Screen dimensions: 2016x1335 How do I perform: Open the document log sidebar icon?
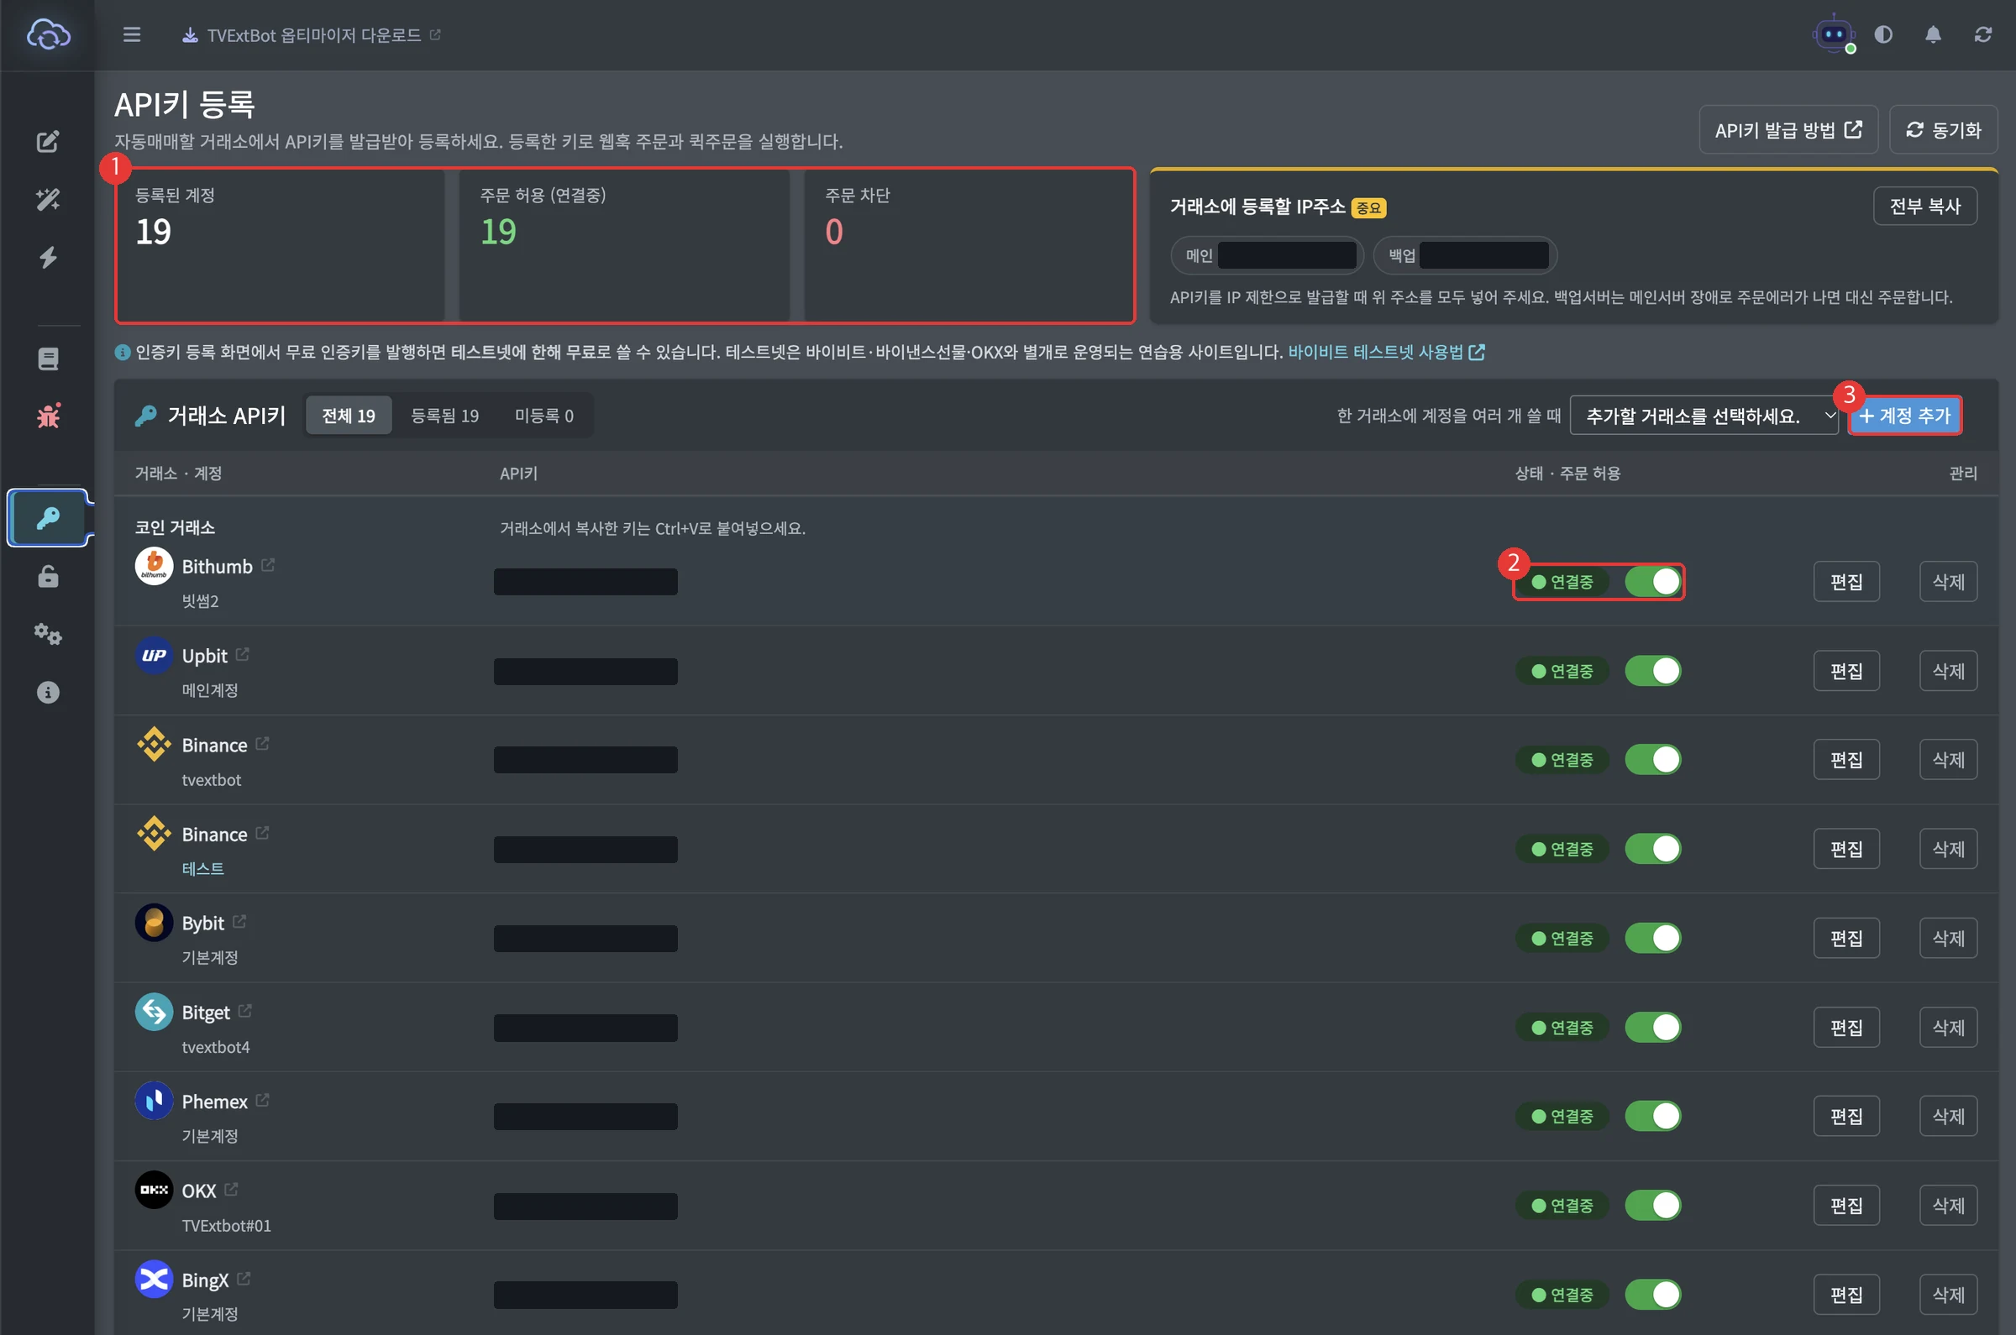[48, 359]
